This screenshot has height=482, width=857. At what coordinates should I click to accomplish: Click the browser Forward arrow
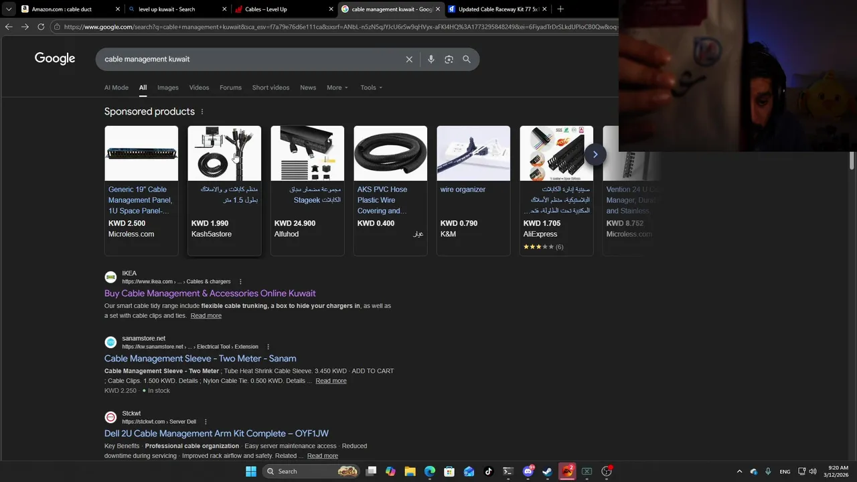(x=25, y=27)
